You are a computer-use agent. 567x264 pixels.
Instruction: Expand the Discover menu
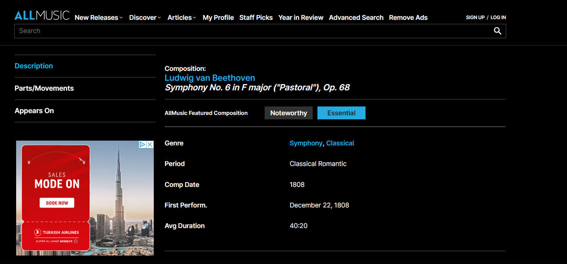click(x=145, y=17)
